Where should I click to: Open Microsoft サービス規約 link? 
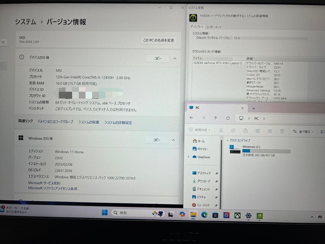pos(44,183)
